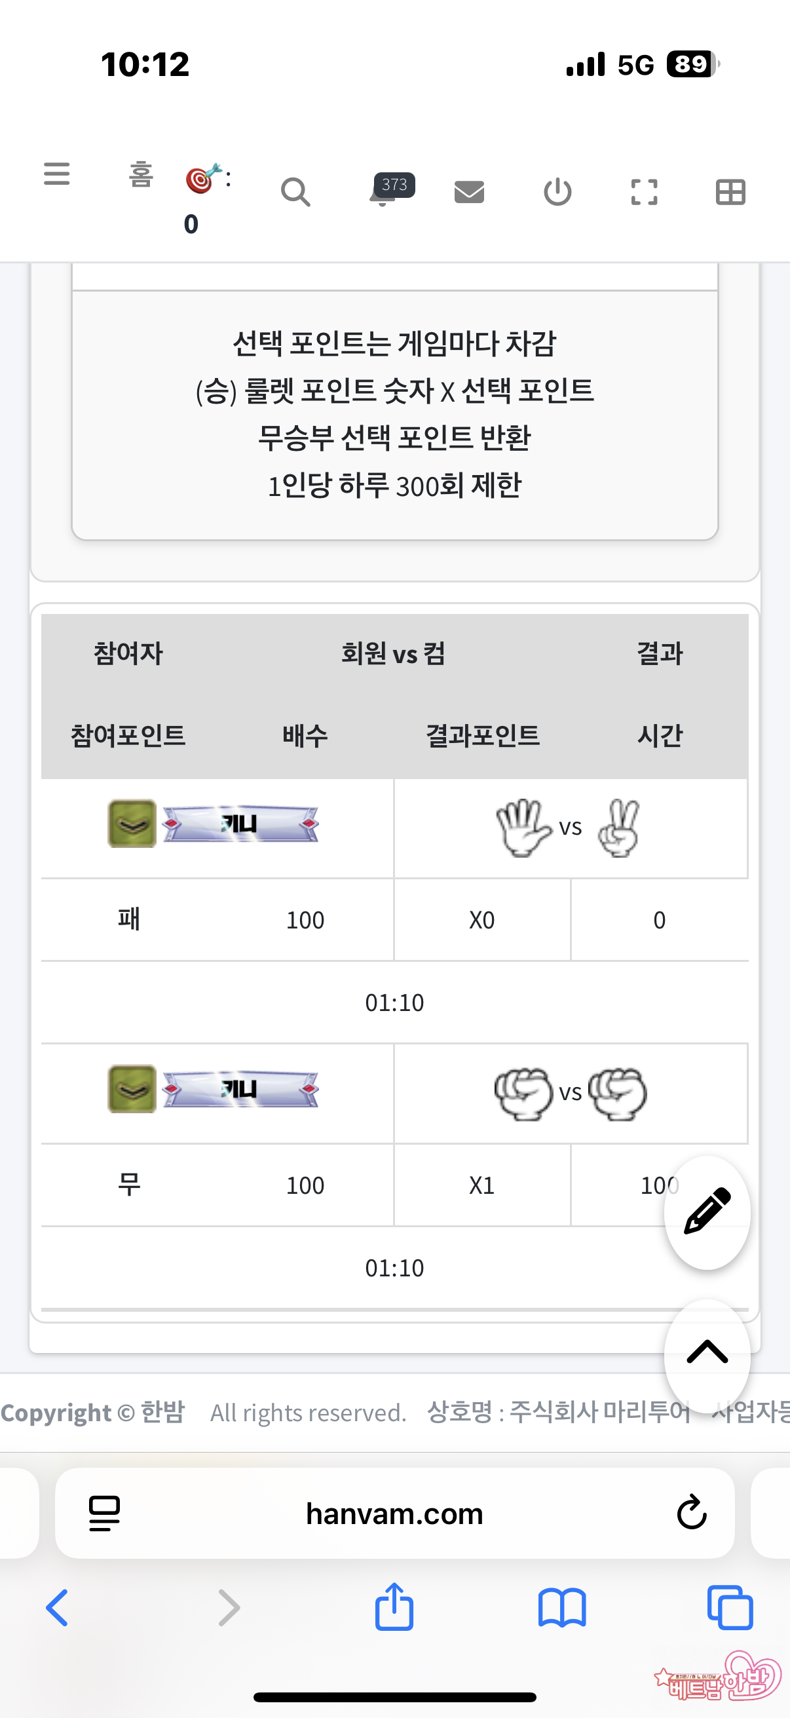Screen dimensions: 790x1718
Task: Show all Safari tabs
Action: 730,1608
